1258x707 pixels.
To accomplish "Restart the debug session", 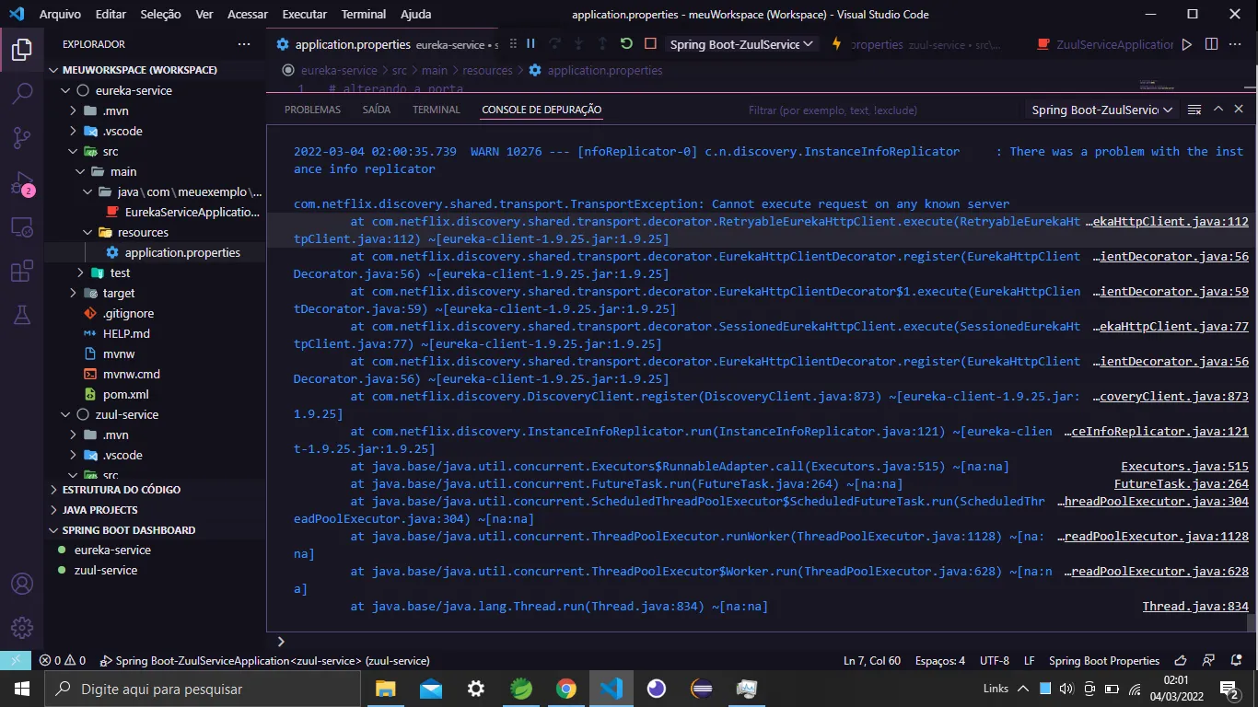I will click(626, 44).
